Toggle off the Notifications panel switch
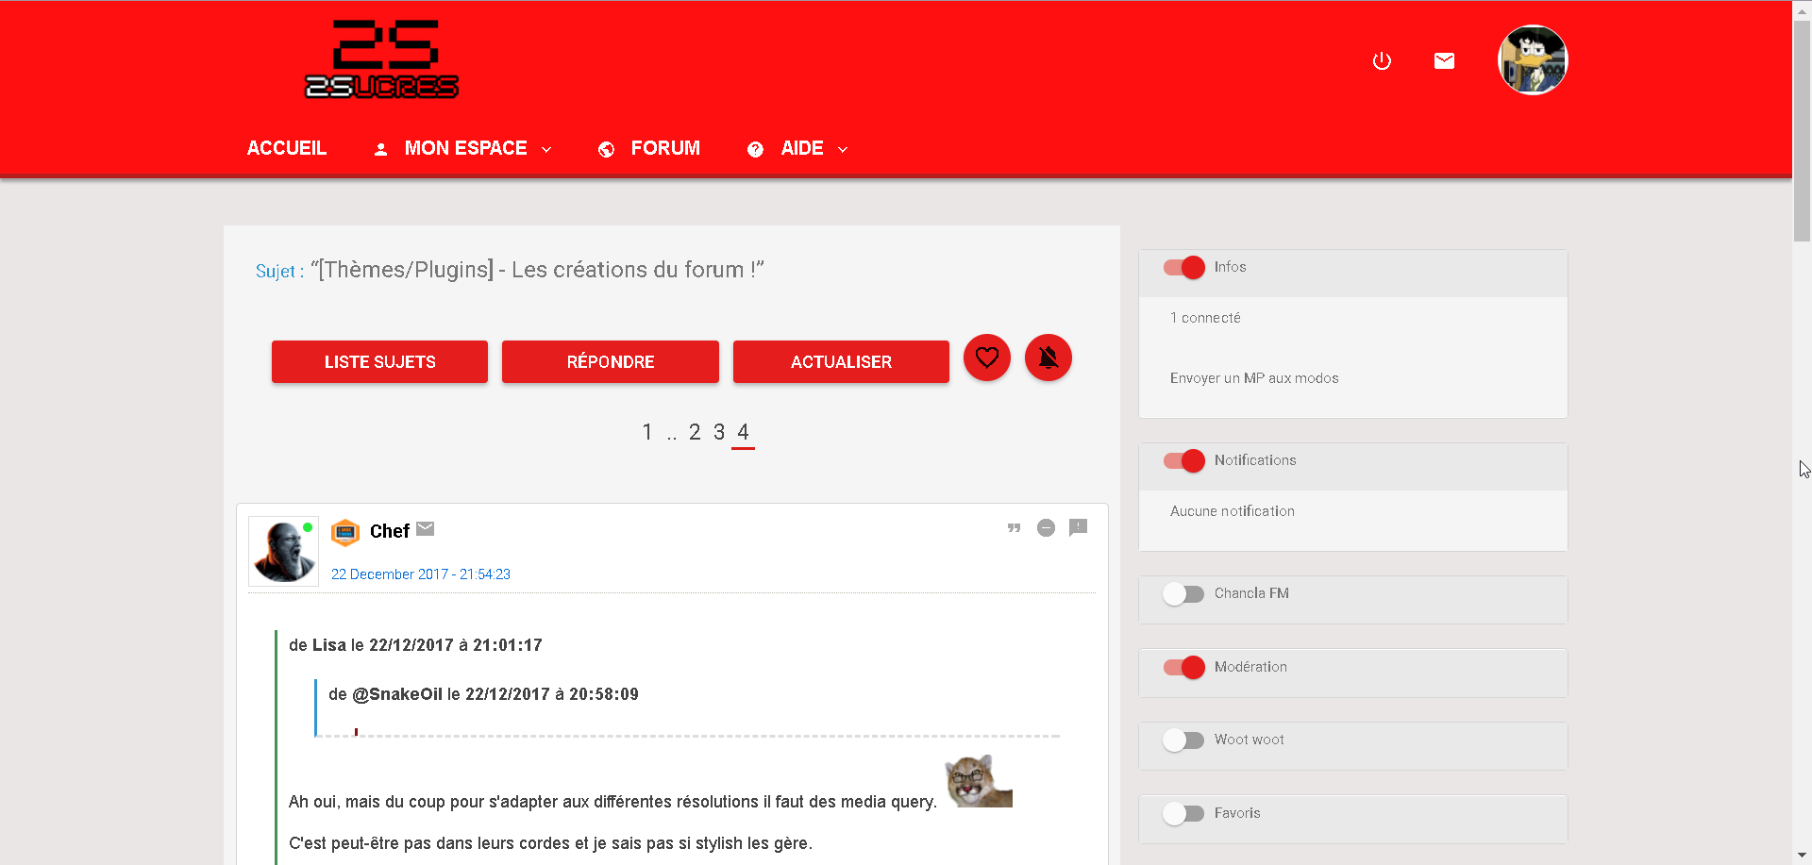 point(1184,461)
